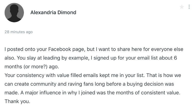Click the "28 minutes ago" timestamp
The image size is (194, 109).
pos(19,32)
